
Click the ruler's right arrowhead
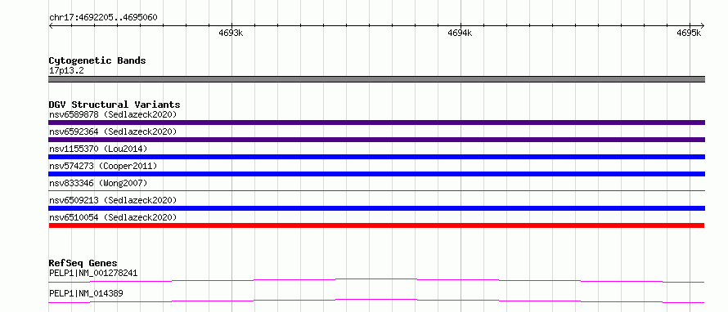click(702, 25)
